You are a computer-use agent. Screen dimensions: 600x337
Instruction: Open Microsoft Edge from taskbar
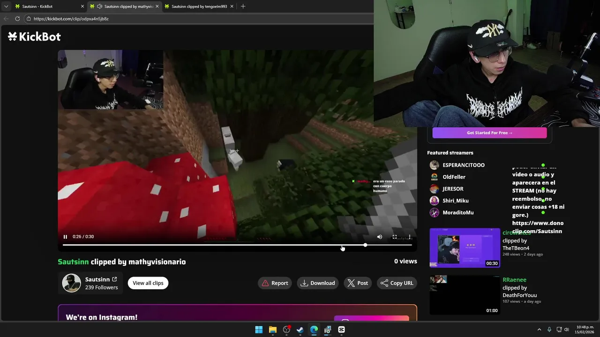pos(314,330)
